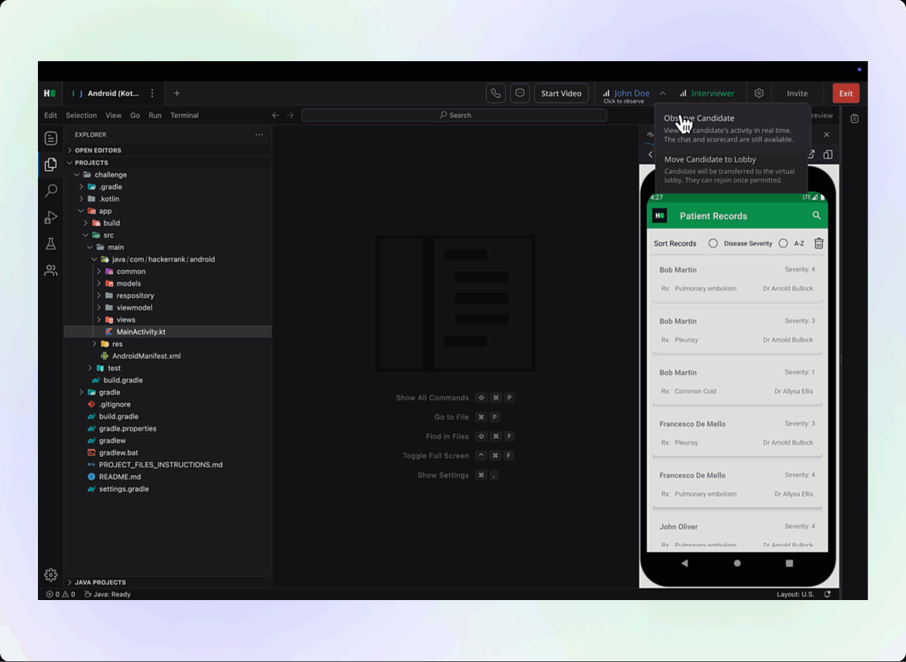Open the Terminal menu
This screenshot has height=662, width=906.
coord(184,115)
